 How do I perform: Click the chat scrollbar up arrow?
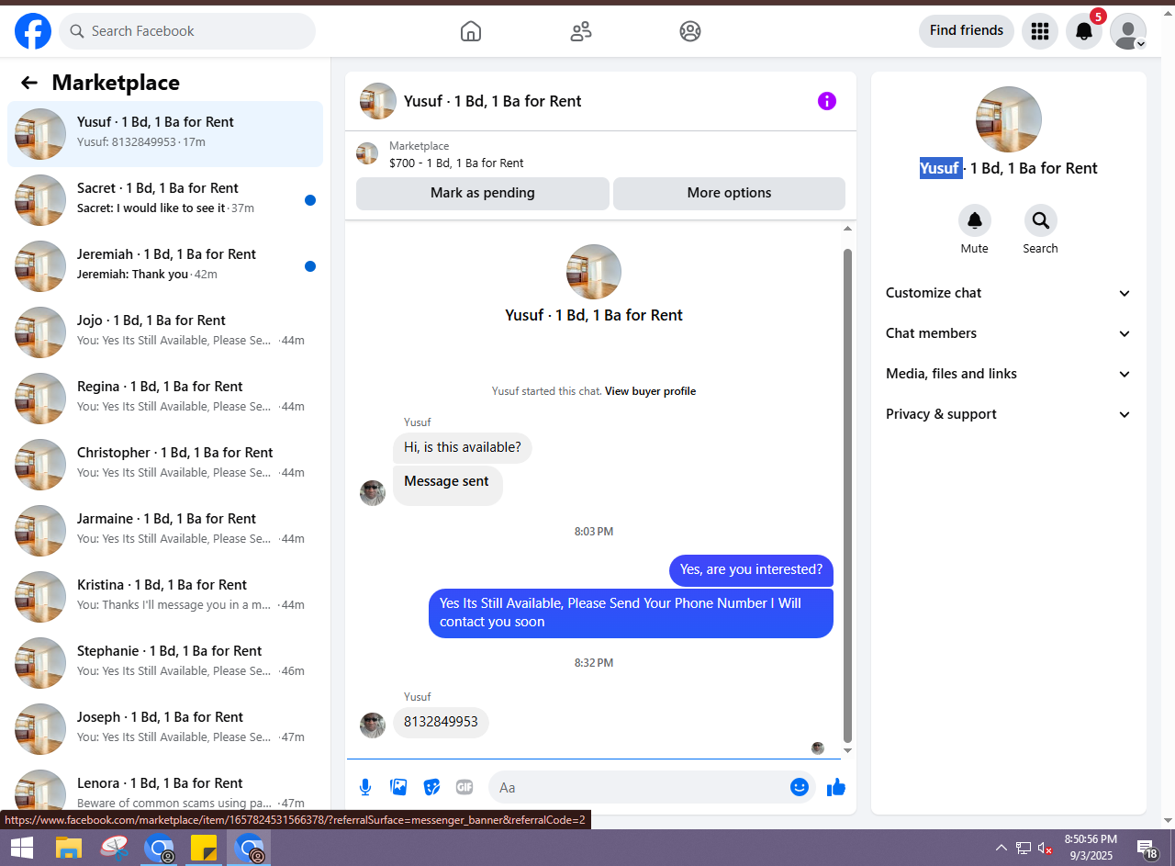coord(847,229)
